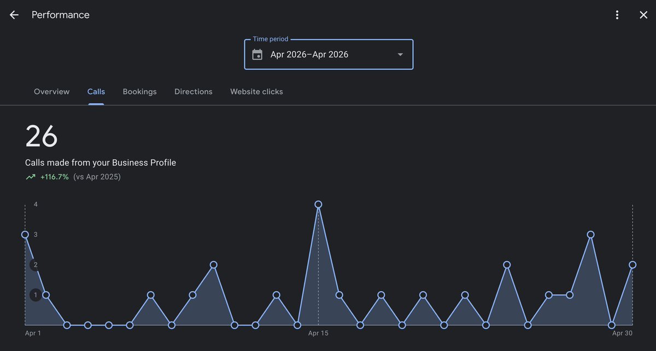This screenshot has width=656, height=351.
Task: Click the total calls number 26
Action: pos(42,136)
